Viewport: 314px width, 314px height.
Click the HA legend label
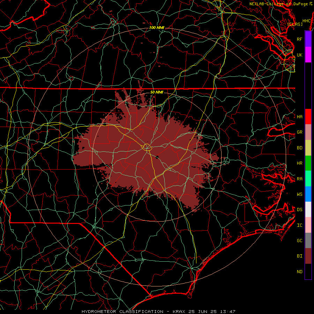click(299, 117)
